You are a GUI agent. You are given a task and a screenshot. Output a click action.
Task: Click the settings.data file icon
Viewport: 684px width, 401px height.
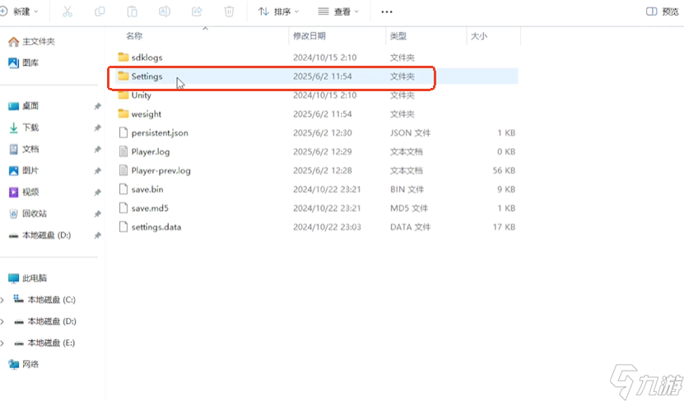click(123, 227)
